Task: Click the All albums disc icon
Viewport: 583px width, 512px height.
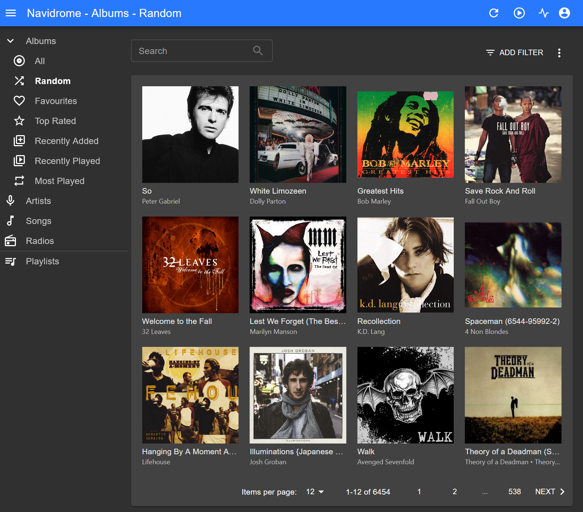Action: [x=19, y=61]
